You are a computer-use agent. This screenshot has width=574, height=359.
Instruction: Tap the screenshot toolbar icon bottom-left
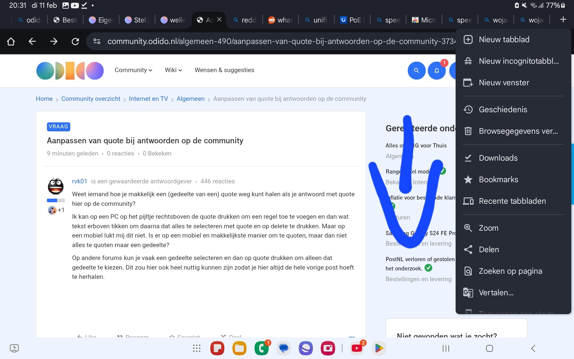tap(14, 348)
